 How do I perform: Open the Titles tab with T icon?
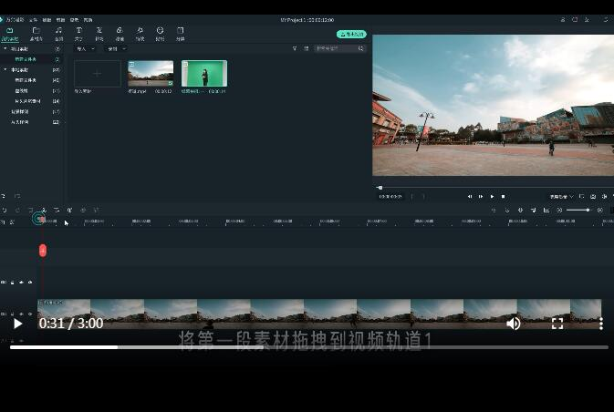pos(78,33)
